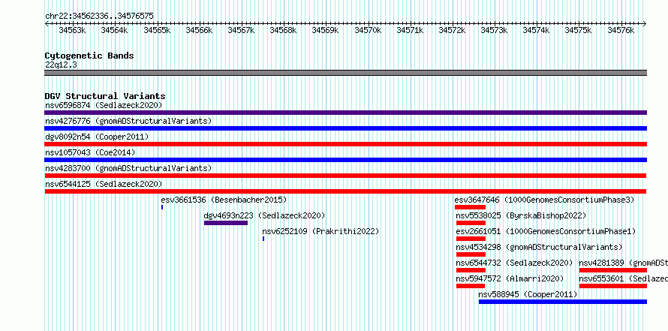Open nsv4281389 variant label
The image size is (668, 331).
point(623,263)
